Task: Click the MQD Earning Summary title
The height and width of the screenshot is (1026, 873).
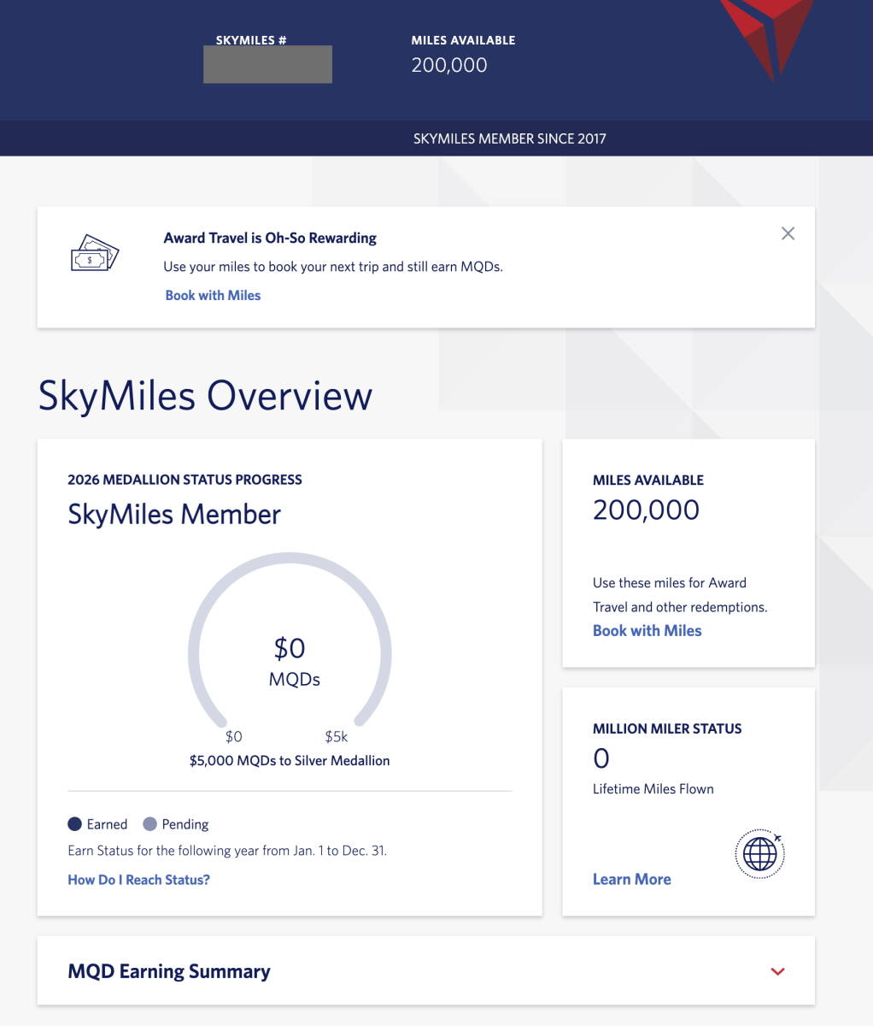Action: (169, 971)
